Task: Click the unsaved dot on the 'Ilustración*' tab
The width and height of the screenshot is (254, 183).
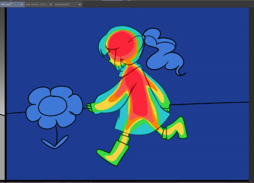Action: point(79,5)
